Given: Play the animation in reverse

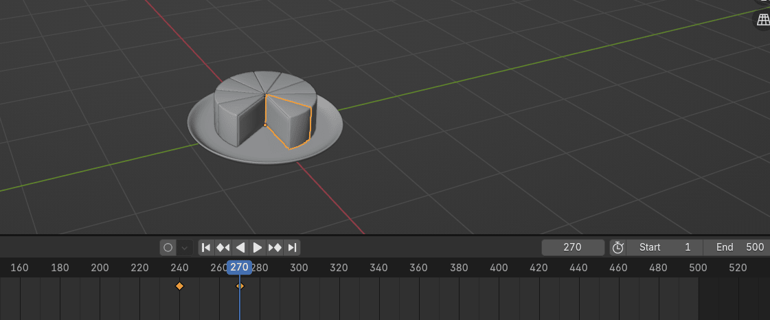Looking at the screenshot, I should click(x=240, y=247).
